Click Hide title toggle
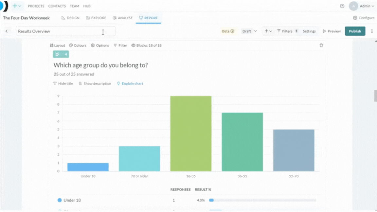Viewport: 377px width, 212px height. 63,84
